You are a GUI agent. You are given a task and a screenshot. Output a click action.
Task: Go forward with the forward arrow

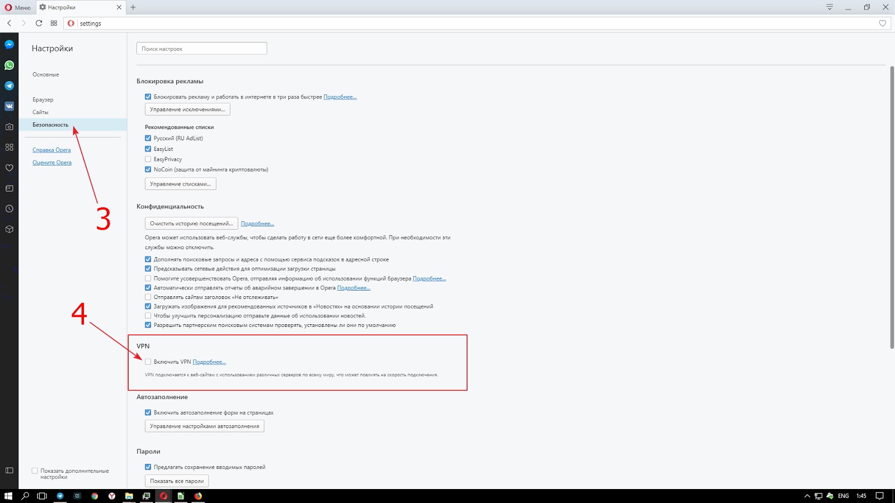pyautogui.click(x=23, y=23)
